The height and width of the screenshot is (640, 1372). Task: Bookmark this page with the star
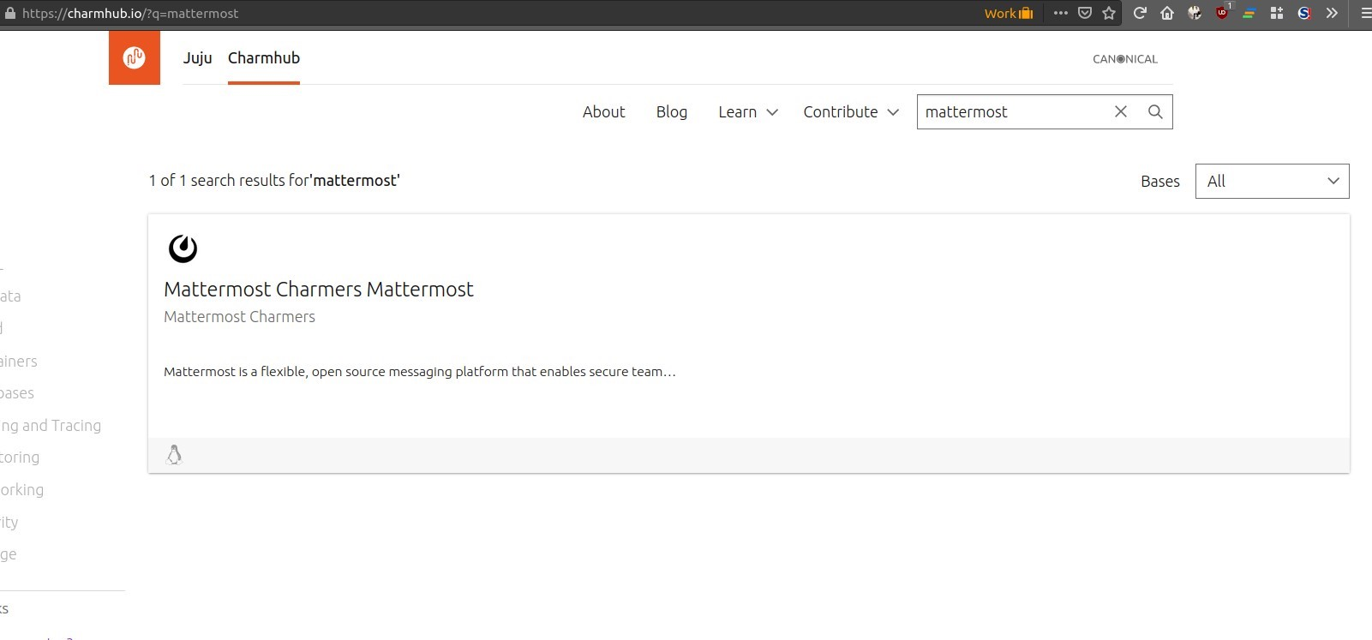[x=1109, y=13]
